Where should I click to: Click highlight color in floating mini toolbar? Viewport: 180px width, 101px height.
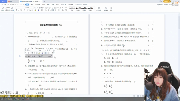[39, 53]
